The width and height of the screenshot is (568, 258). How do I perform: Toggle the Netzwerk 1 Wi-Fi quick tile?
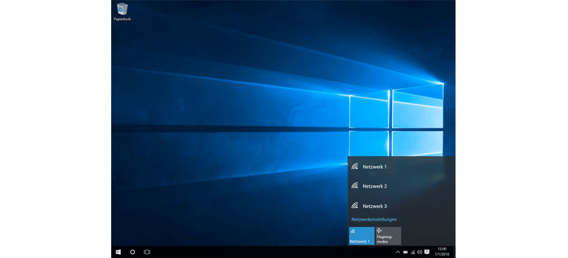pos(361,235)
